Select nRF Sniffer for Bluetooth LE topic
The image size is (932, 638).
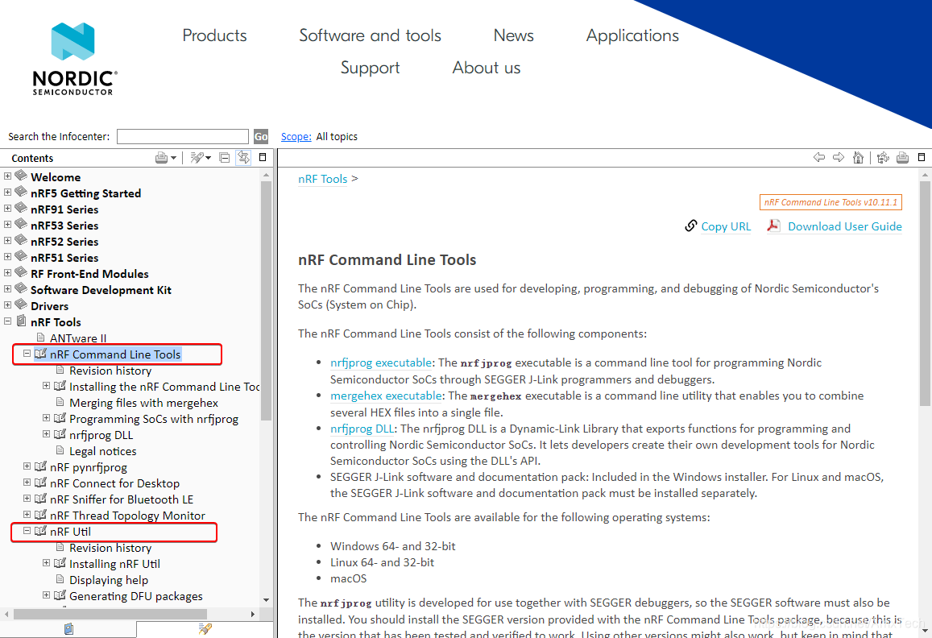pyautogui.click(x=122, y=499)
